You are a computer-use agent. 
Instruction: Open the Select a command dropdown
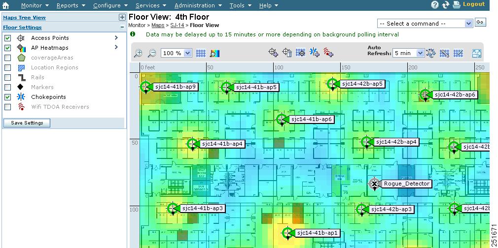click(x=425, y=24)
